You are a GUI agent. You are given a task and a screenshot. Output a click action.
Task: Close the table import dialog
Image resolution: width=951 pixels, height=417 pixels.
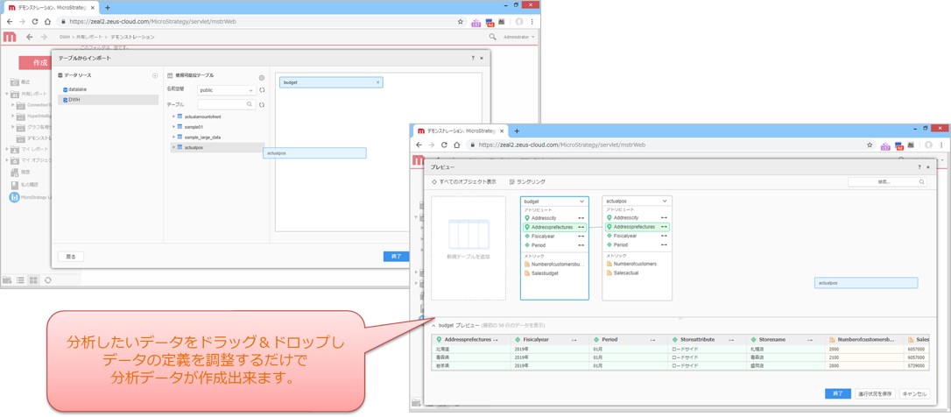pyautogui.click(x=482, y=58)
